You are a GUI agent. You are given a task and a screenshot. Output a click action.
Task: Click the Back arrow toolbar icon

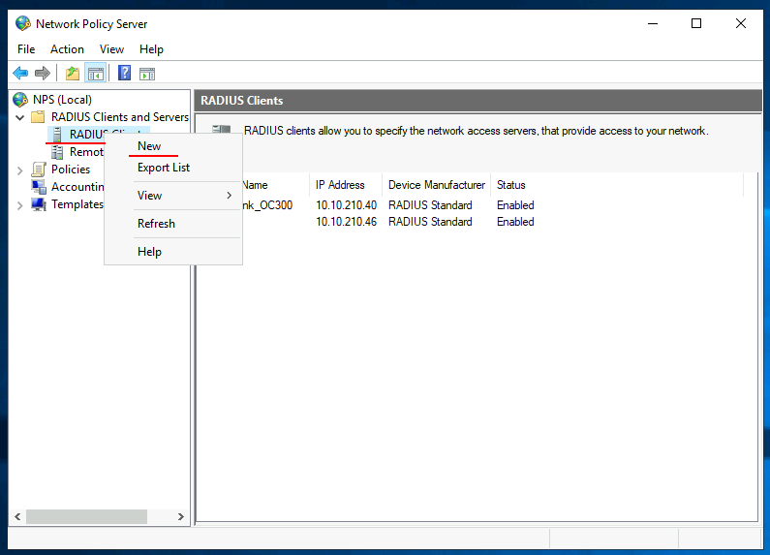click(x=20, y=74)
